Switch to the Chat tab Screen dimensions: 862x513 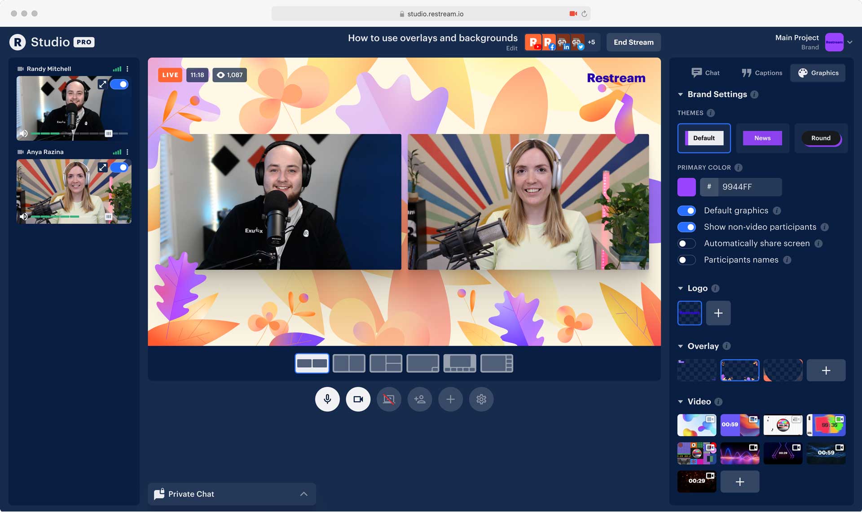click(x=706, y=73)
